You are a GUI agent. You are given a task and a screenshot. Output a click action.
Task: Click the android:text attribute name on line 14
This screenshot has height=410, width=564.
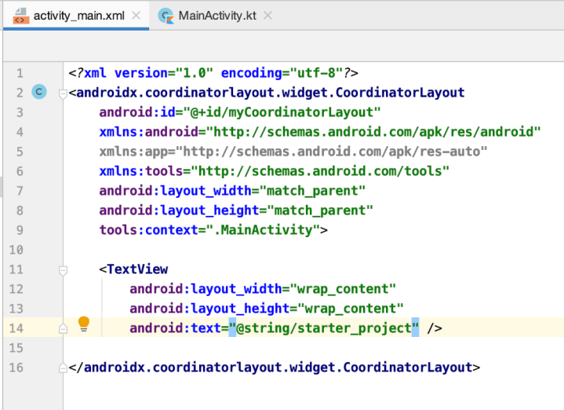(x=175, y=328)
